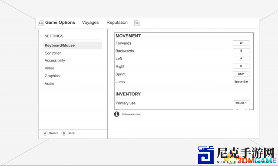
Task: Select the Game Options tab
Action: click(60, 23)
